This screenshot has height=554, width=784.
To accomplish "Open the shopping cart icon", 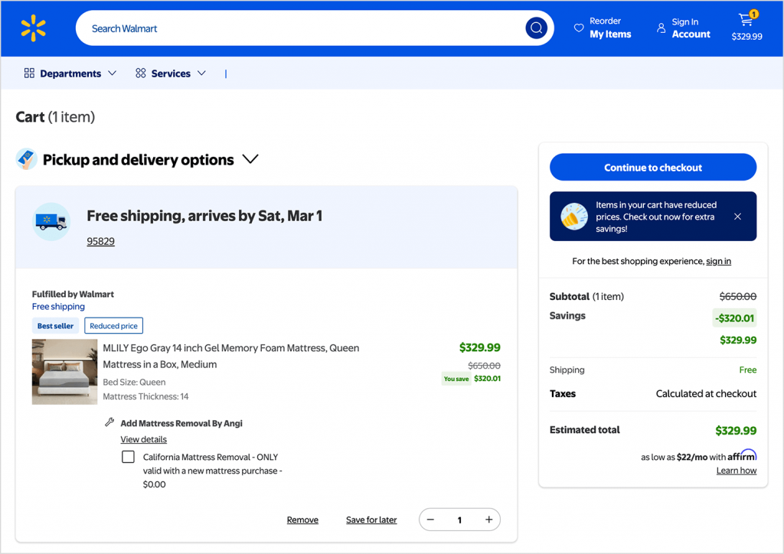I will (746, 22).
